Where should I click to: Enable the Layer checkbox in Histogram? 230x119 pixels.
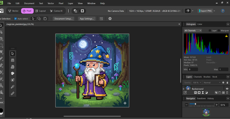pos(210,30)
